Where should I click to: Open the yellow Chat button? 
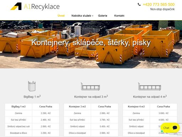point(170,128)
